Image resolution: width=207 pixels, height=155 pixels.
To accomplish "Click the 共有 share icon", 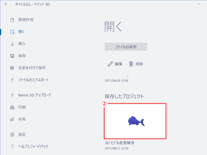I will pyautogui.click(x=12, y=120).
